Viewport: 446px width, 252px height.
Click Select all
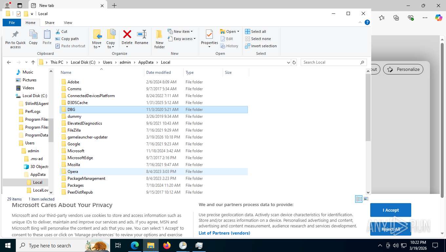point(255,31)
